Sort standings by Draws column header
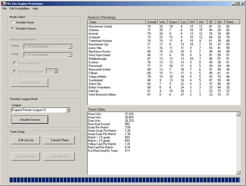The image size is (246, 186). coord(173,22)
